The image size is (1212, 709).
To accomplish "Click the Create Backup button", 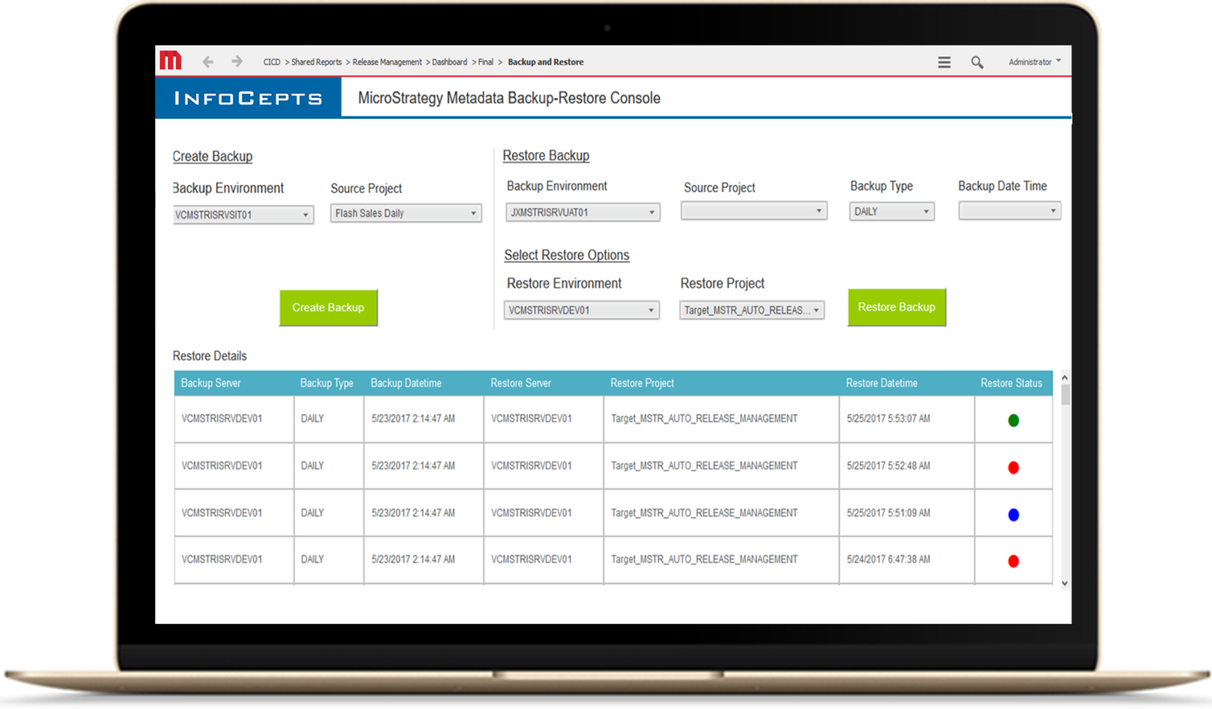I will click(328, 307).
